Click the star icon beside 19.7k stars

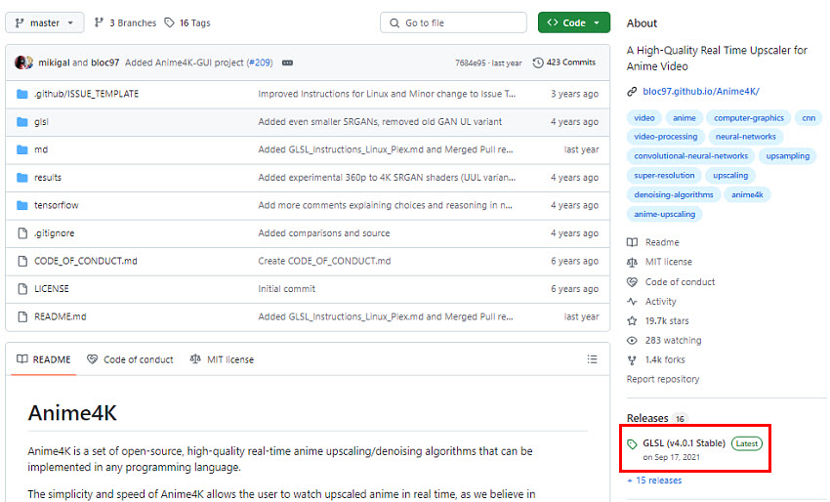pos(632,321)
